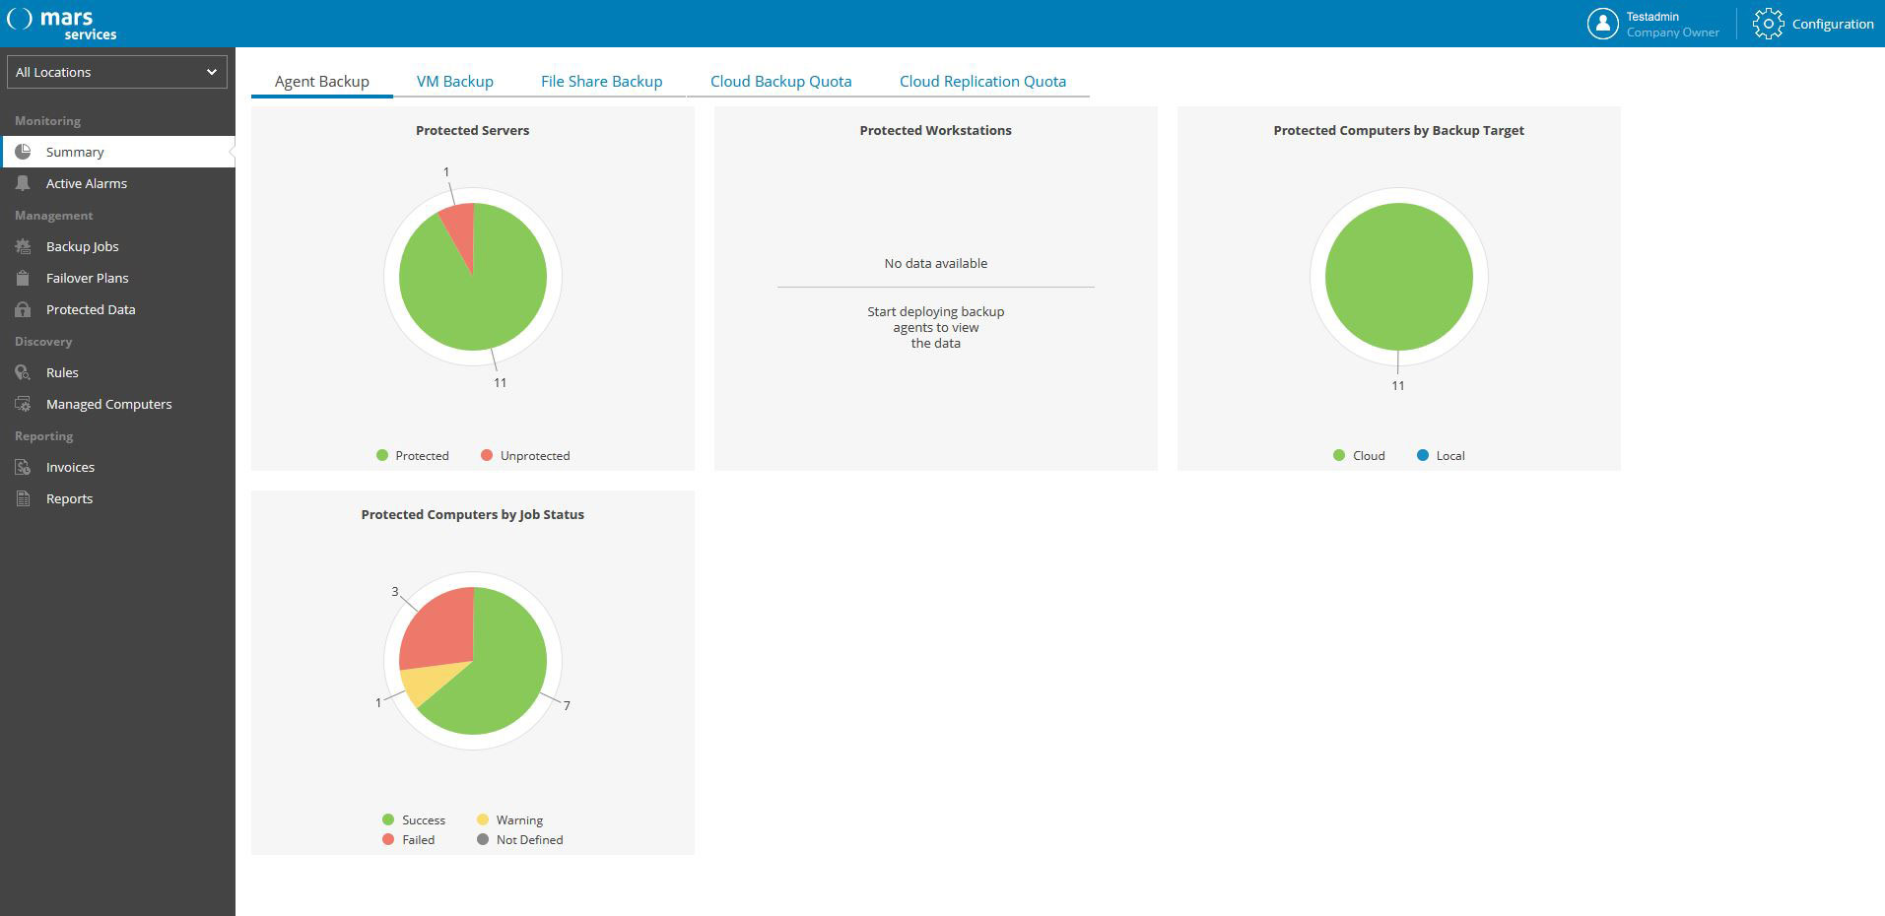This screenshot has height=916, width=1885.
Task: Click the Active Alarms bell icon
Action: [24, 183]
